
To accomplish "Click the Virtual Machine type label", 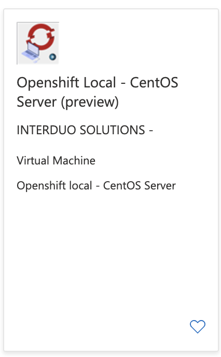I will [56, 160].
